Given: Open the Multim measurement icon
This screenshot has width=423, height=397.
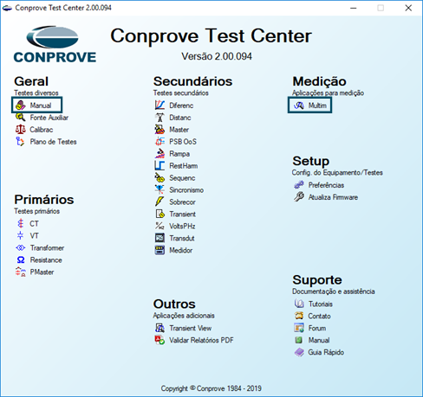Looking at the screenshot, I should click(299, 106).
